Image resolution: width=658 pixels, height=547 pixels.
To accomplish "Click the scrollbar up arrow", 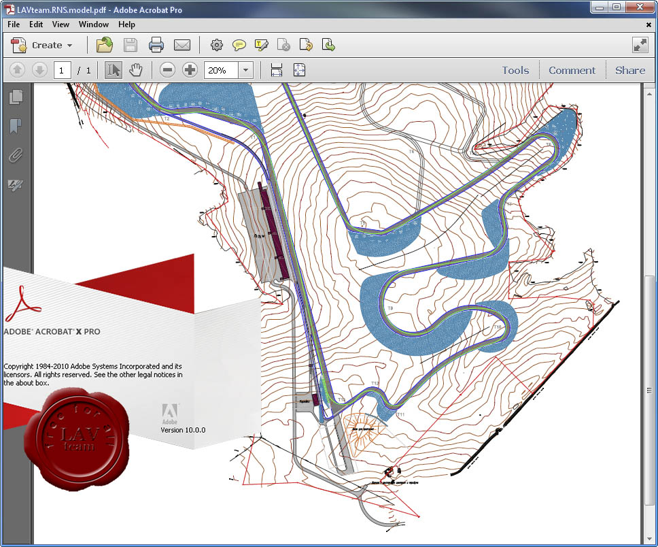I will coord(649,93).
